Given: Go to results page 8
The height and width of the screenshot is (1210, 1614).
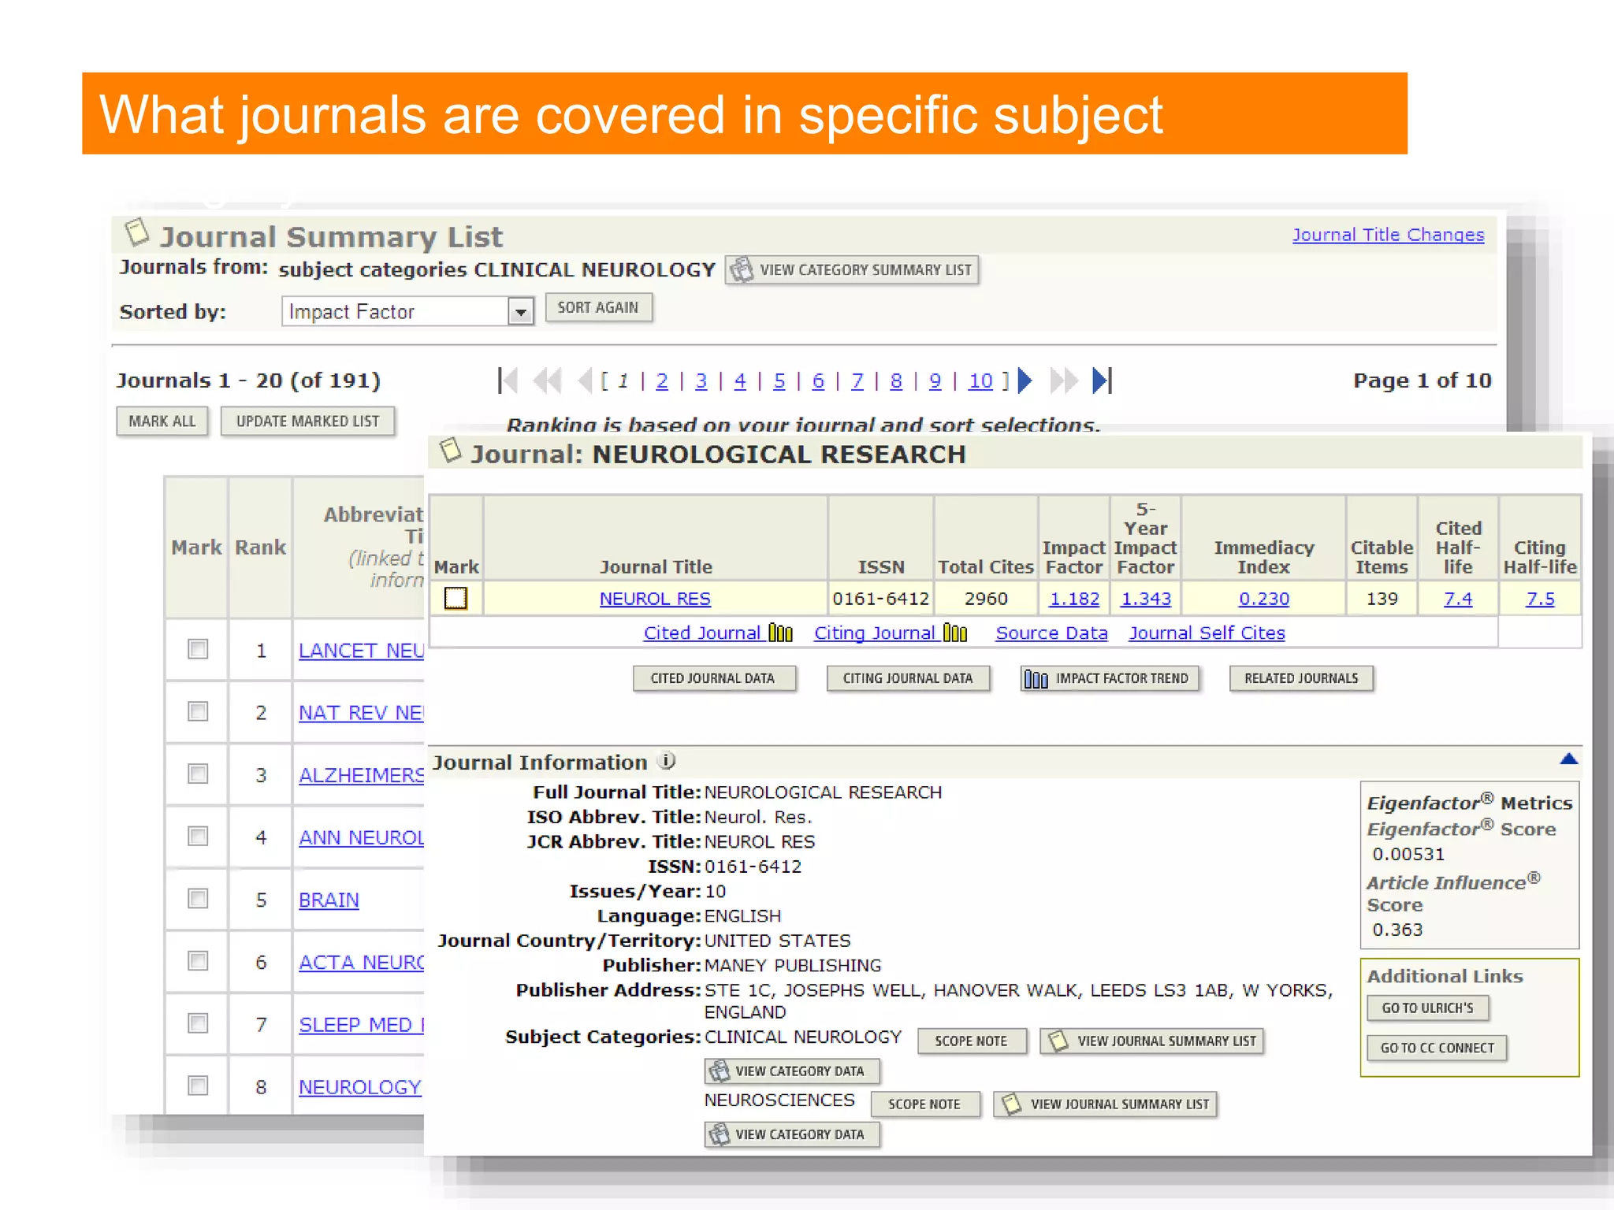Looking at the screenshot, I should point(896,381).
